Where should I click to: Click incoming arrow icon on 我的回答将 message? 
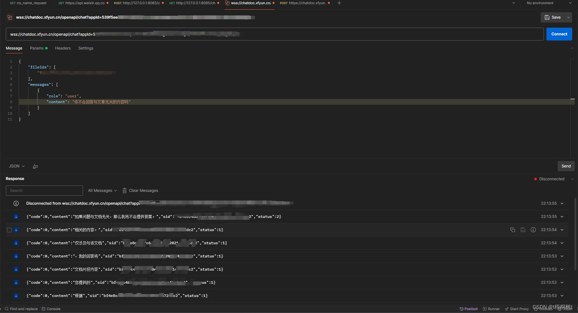(16, 256)
